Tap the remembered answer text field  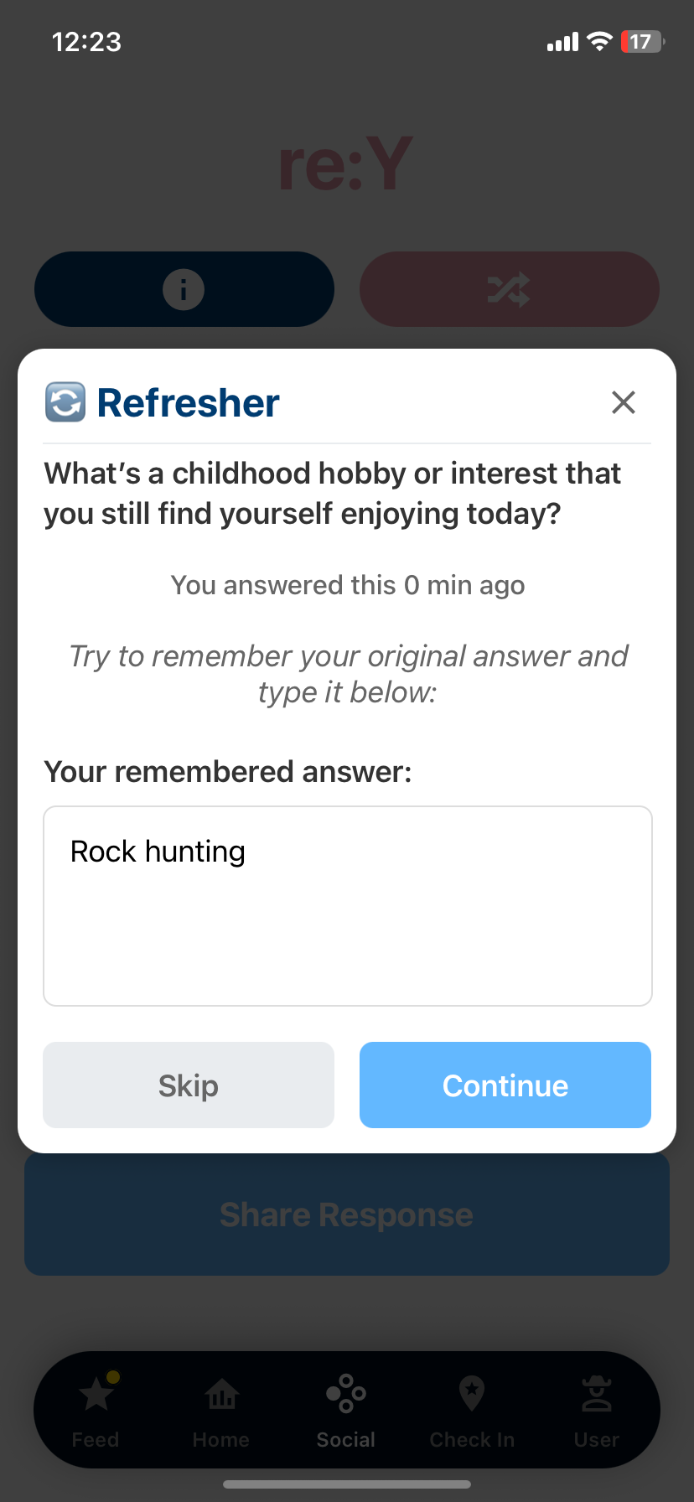(347, 905)
